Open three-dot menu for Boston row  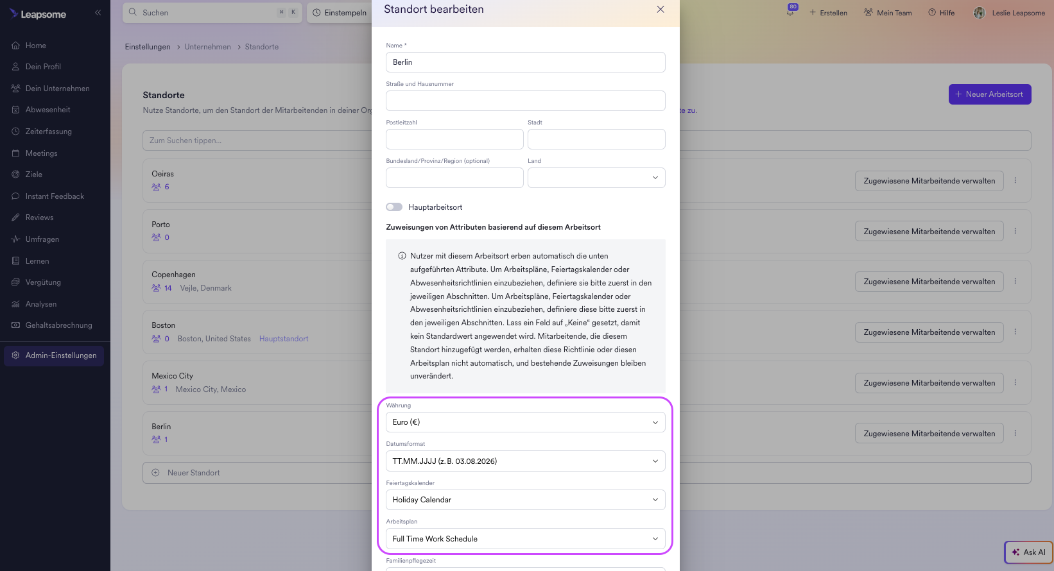pos(1015,332)
